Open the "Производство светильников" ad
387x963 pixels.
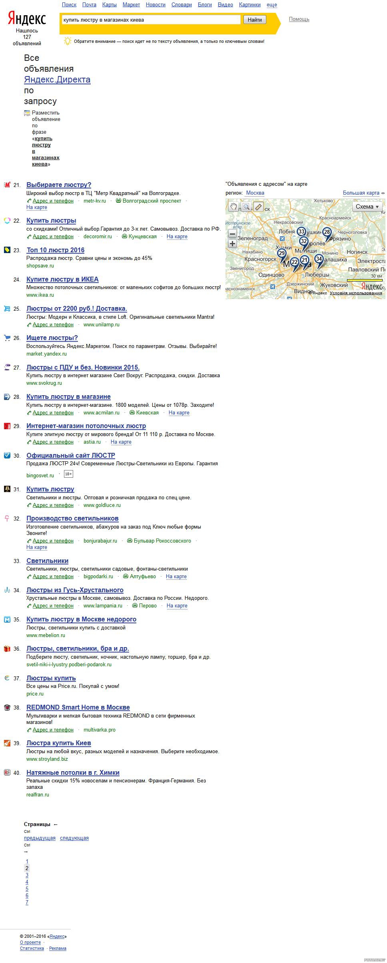72,519
